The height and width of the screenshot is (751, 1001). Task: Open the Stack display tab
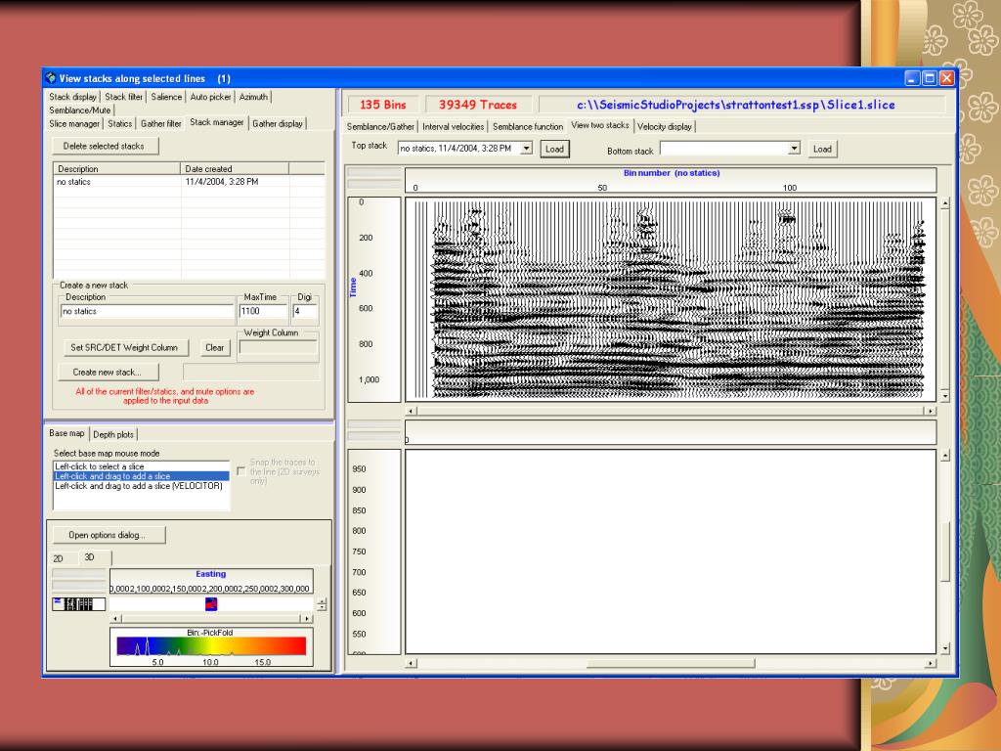point(72,97)
